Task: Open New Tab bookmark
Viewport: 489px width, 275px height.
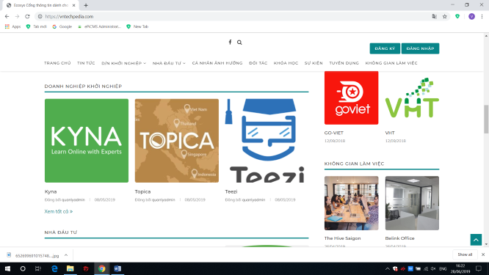Action: (x=137, y=27)
